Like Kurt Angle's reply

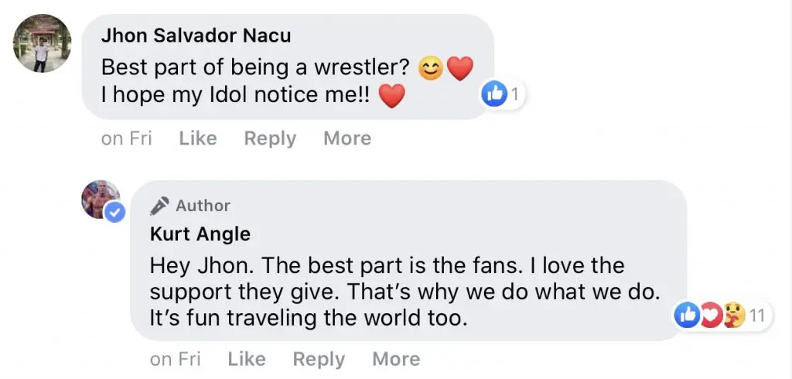pyautogui.click(x=247, y=360)
